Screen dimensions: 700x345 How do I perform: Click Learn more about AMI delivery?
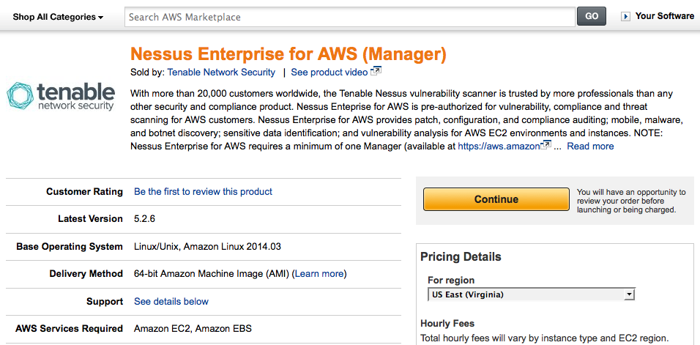319,274
